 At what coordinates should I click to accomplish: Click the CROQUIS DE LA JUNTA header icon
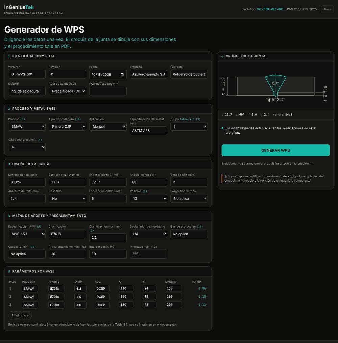point(222,56)
